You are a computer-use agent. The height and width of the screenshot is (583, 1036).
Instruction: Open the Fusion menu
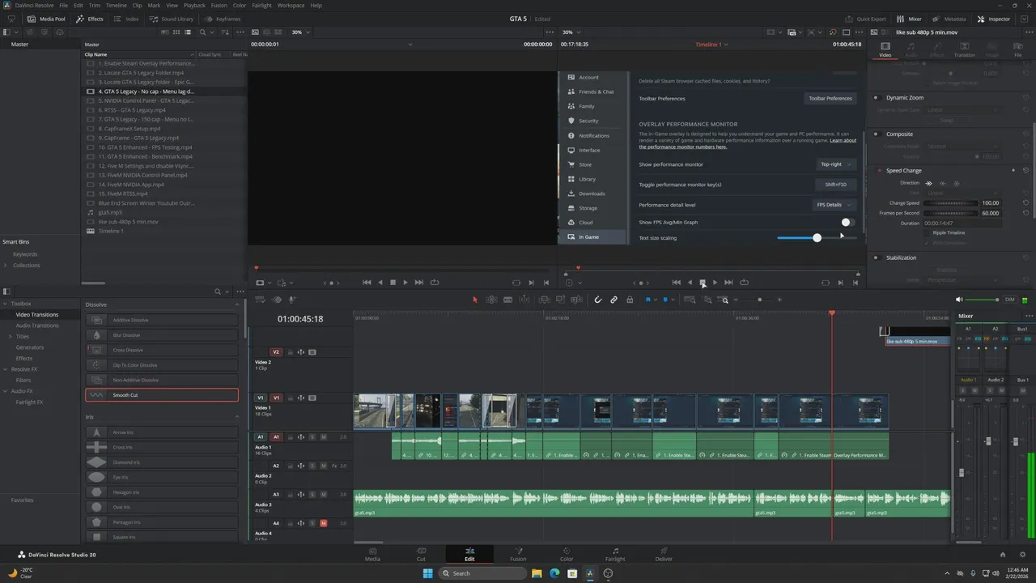click(219, 6)
